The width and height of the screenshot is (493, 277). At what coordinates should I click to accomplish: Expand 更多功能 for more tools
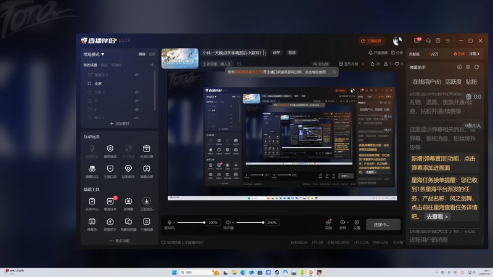point(120,241)
